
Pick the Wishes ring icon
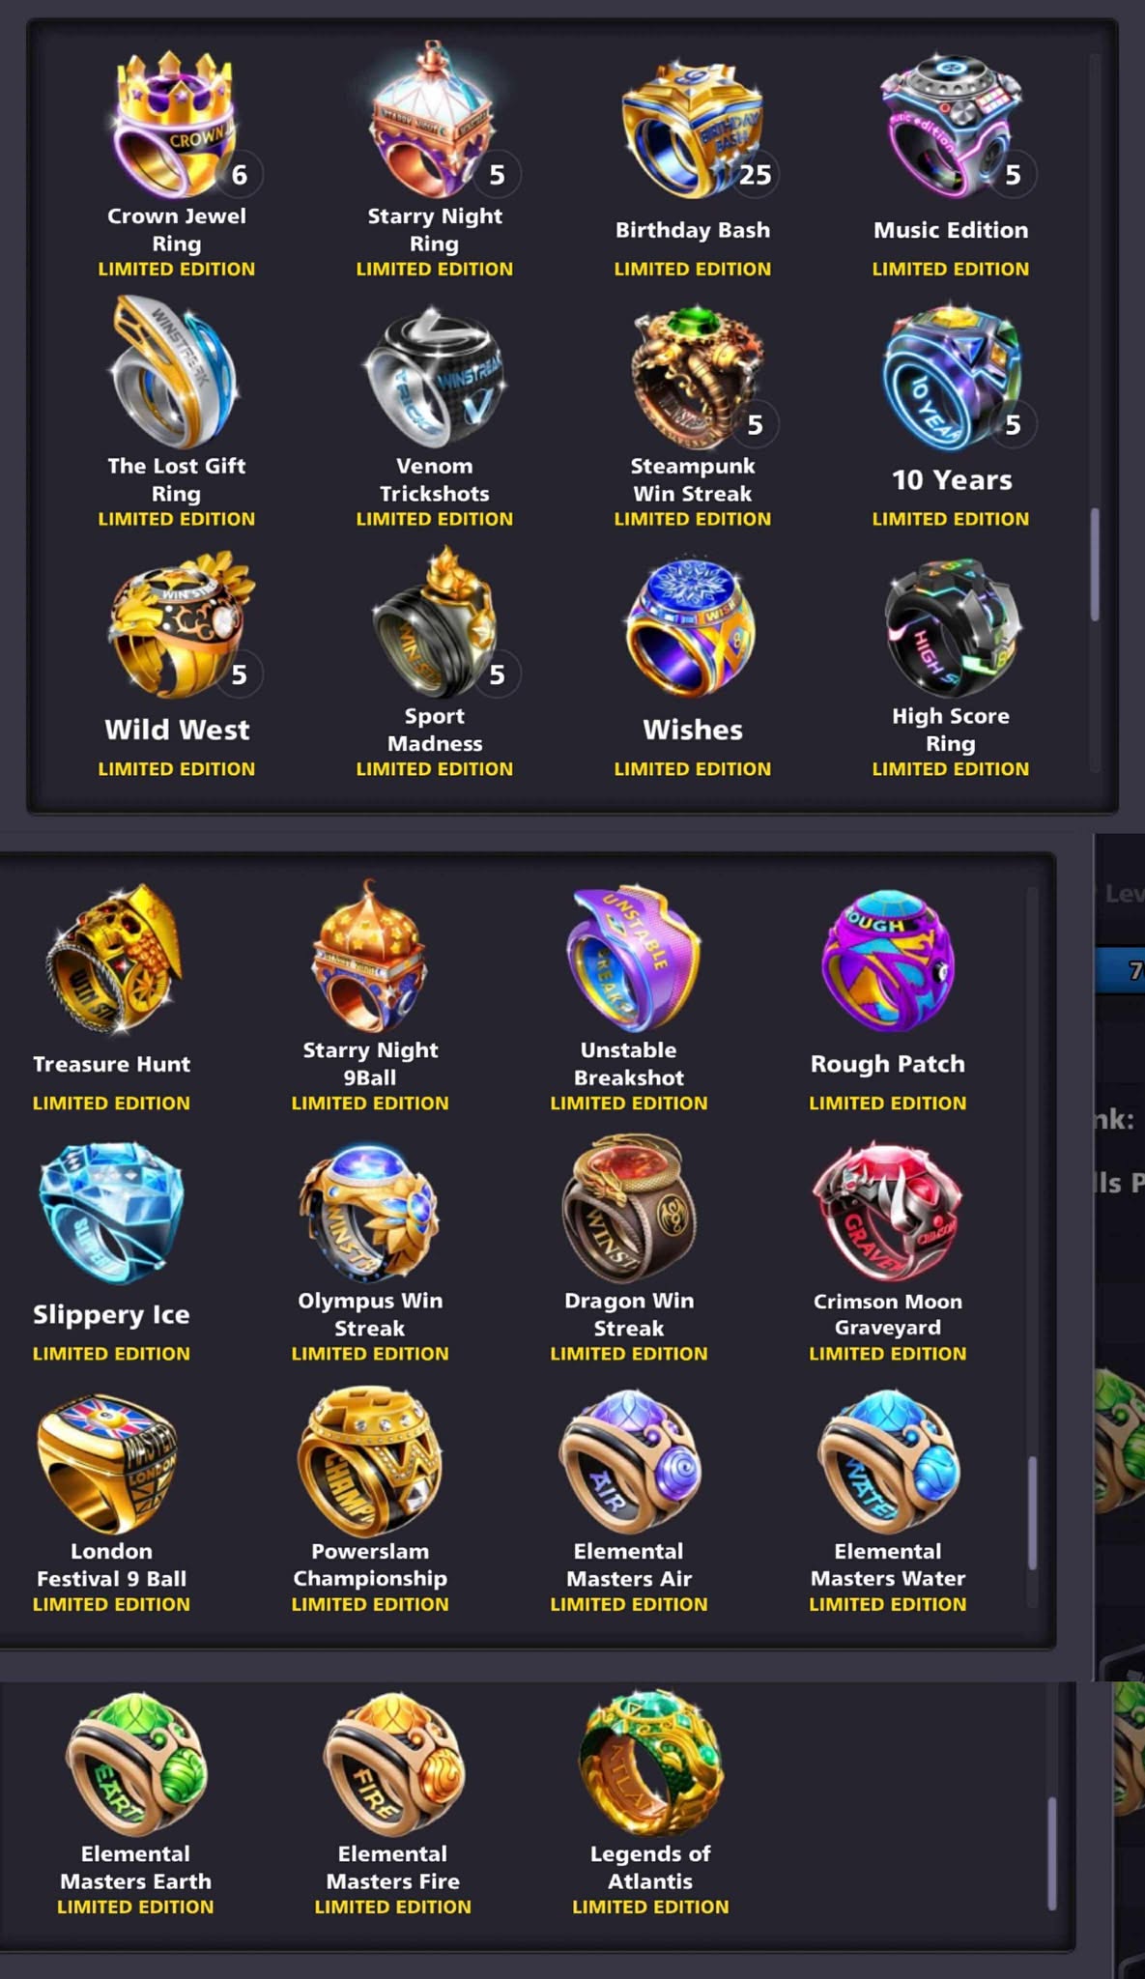pyautogui.click(x=690, y=625)
